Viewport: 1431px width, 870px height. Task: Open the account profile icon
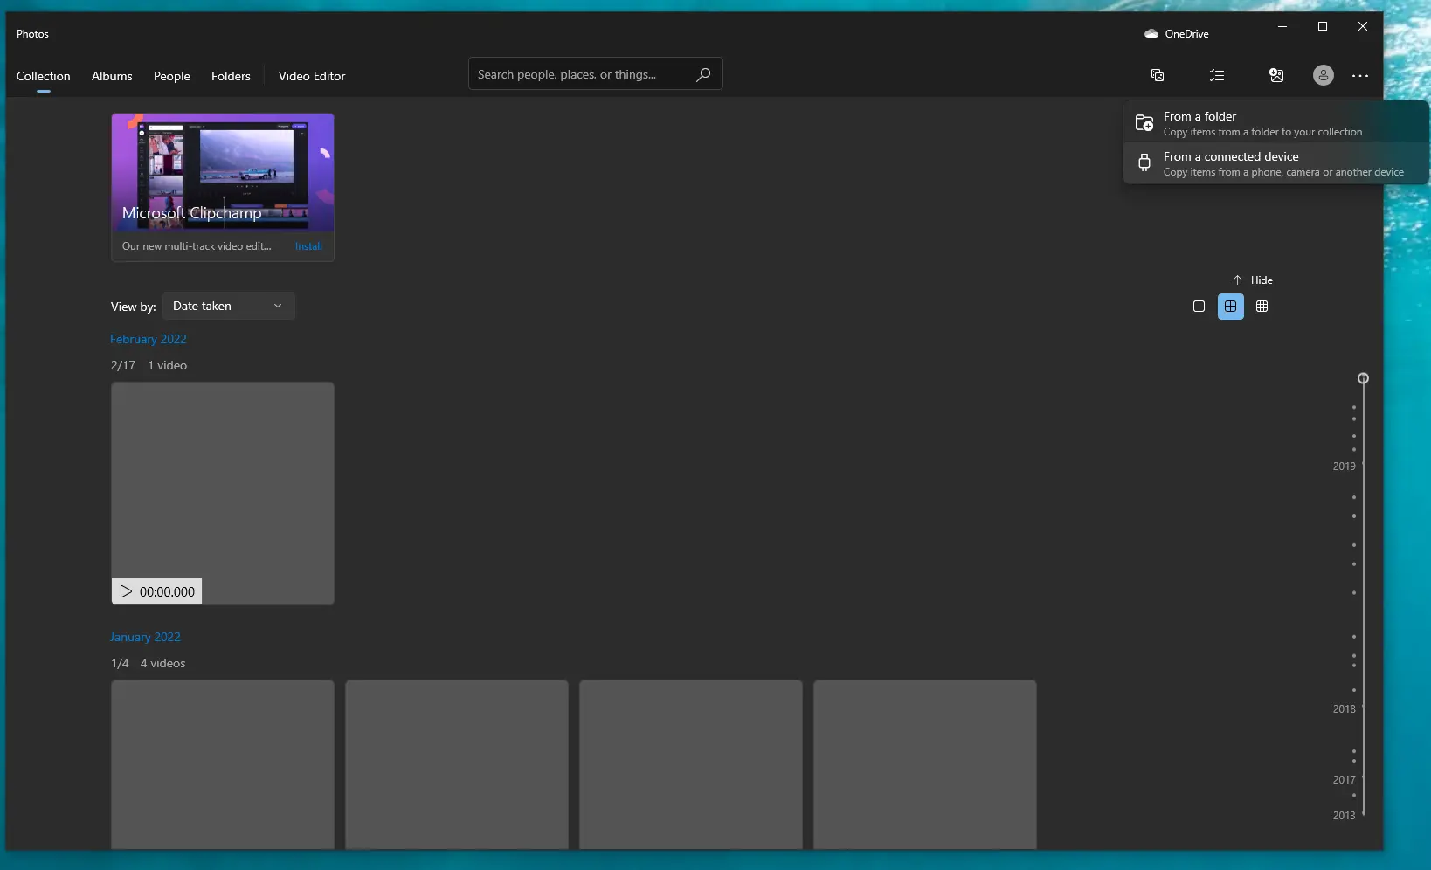click(x=1322, y=75)
